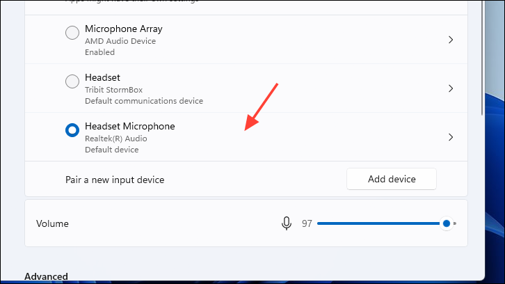Viewport: 505px width, 284px height.
Task: Click the input volume slider track
Action: [x=376, y=223]
